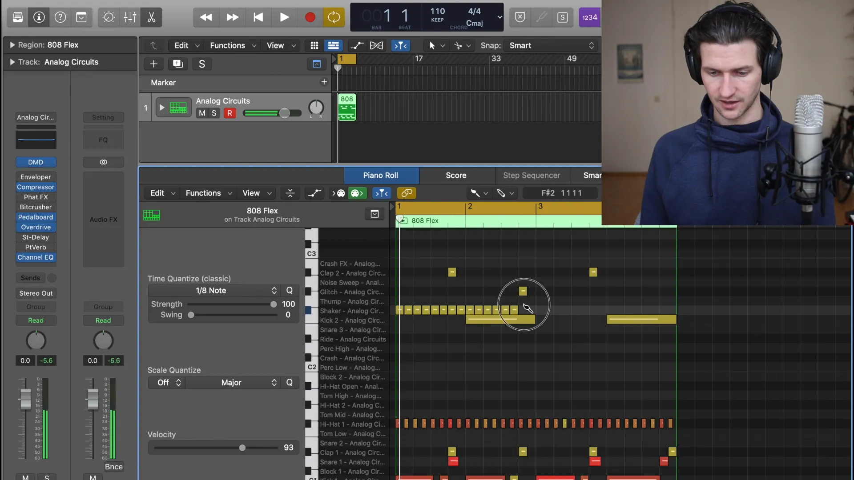854x480 pixels.
Task: Toggle MIDI In palette icon
Action: (x=338, y=193)
